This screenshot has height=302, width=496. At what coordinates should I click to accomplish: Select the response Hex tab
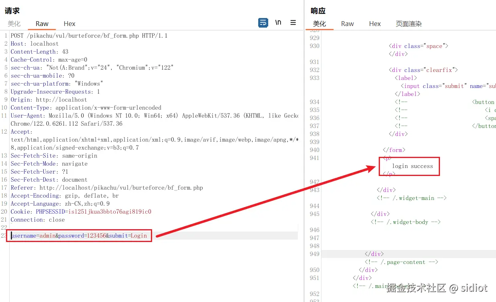(x=375, y=24)
